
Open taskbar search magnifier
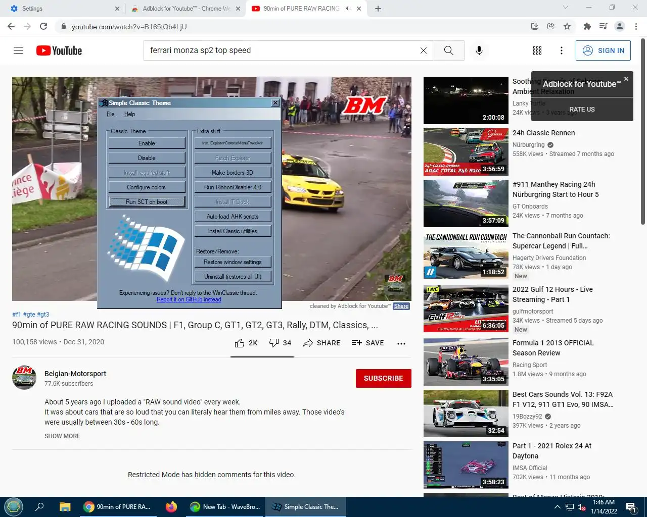coord(39,507)
